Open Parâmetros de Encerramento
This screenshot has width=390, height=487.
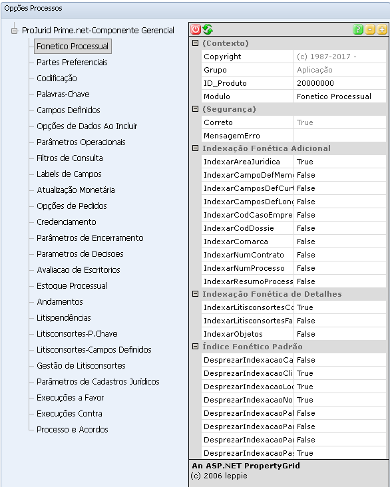coord(90,238)
